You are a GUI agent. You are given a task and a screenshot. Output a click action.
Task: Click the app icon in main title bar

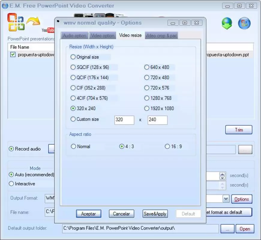[x=5, y=6]
